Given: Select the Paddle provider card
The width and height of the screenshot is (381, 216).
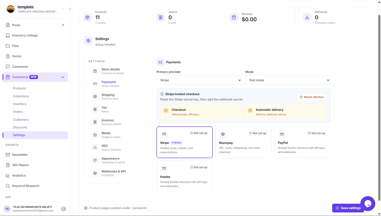Looking at the screenshot, I should click(x=185, y=176).
